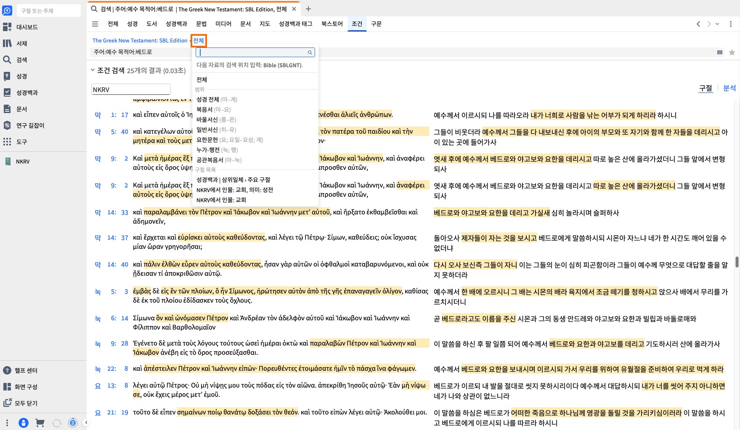The width and height of the screenshot is (740, 430).
Task: Open the NKRV version selector box
Action: (x=131, y=90)
